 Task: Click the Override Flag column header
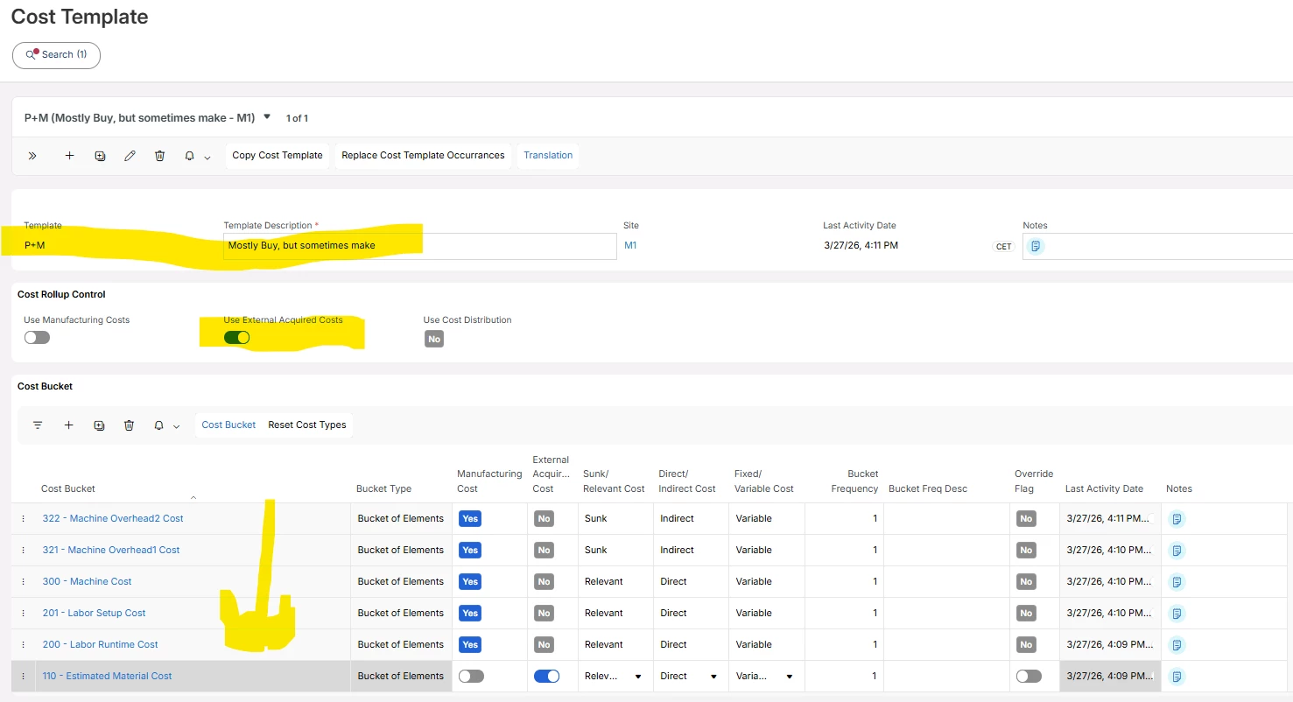coord(1034,481)
